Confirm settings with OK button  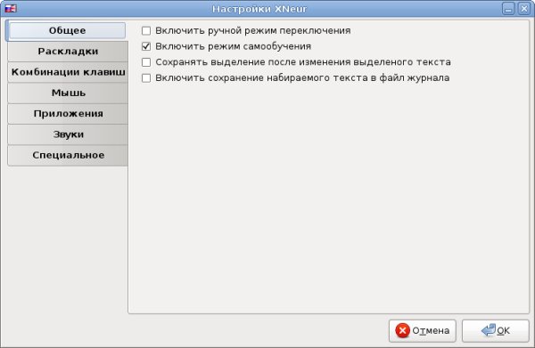pos(496,330)
